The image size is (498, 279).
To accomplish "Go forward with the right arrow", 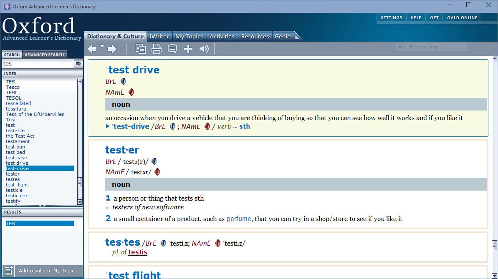I will click(112, 49).
